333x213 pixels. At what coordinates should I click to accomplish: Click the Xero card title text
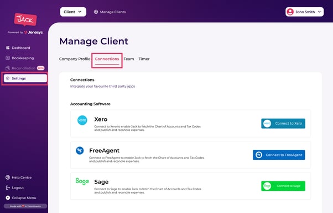(101, 119)
